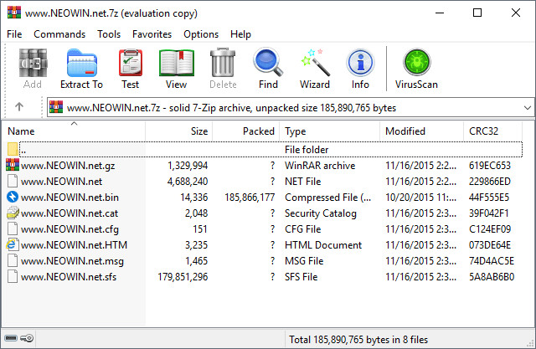This screenshot has width=536, height=349.
Task: Click the key password icon in the status bar
Action: 27,338
